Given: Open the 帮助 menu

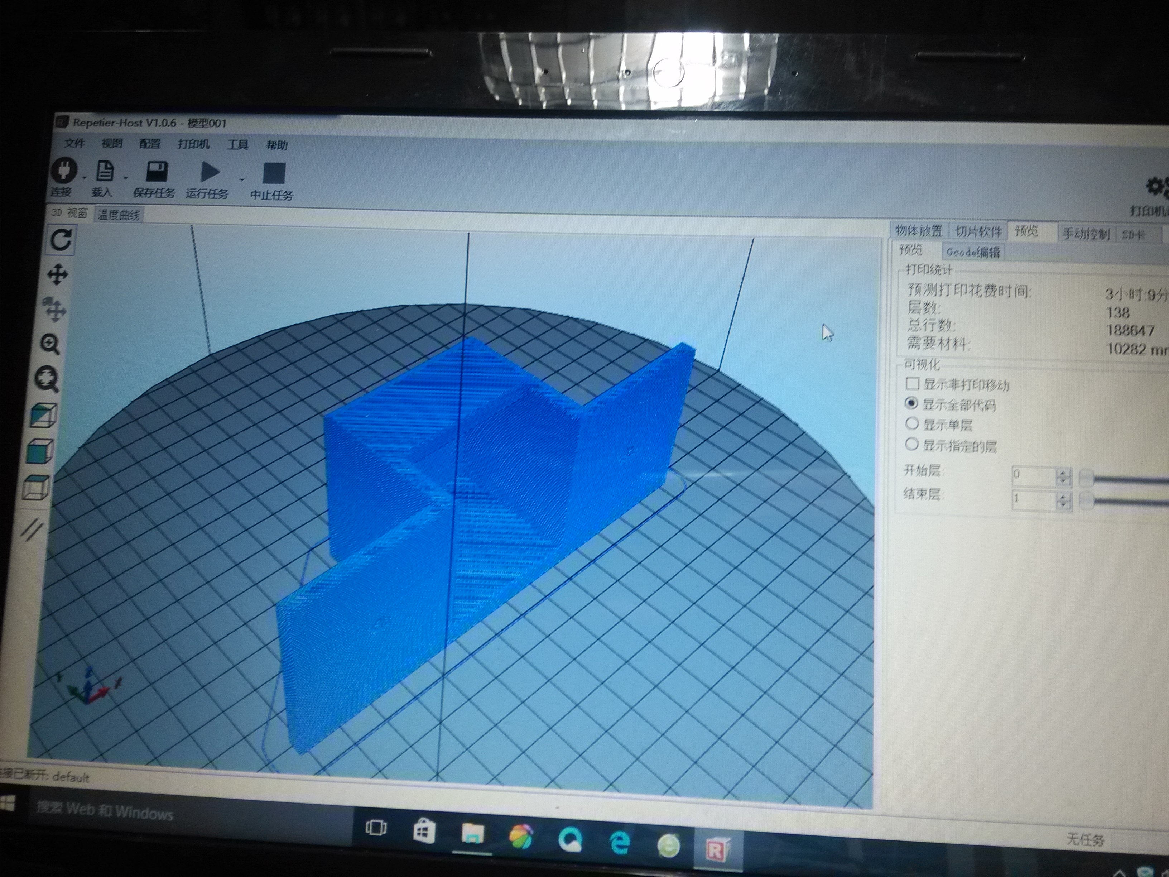Looking at the screenshot, I should coord(277,145).
